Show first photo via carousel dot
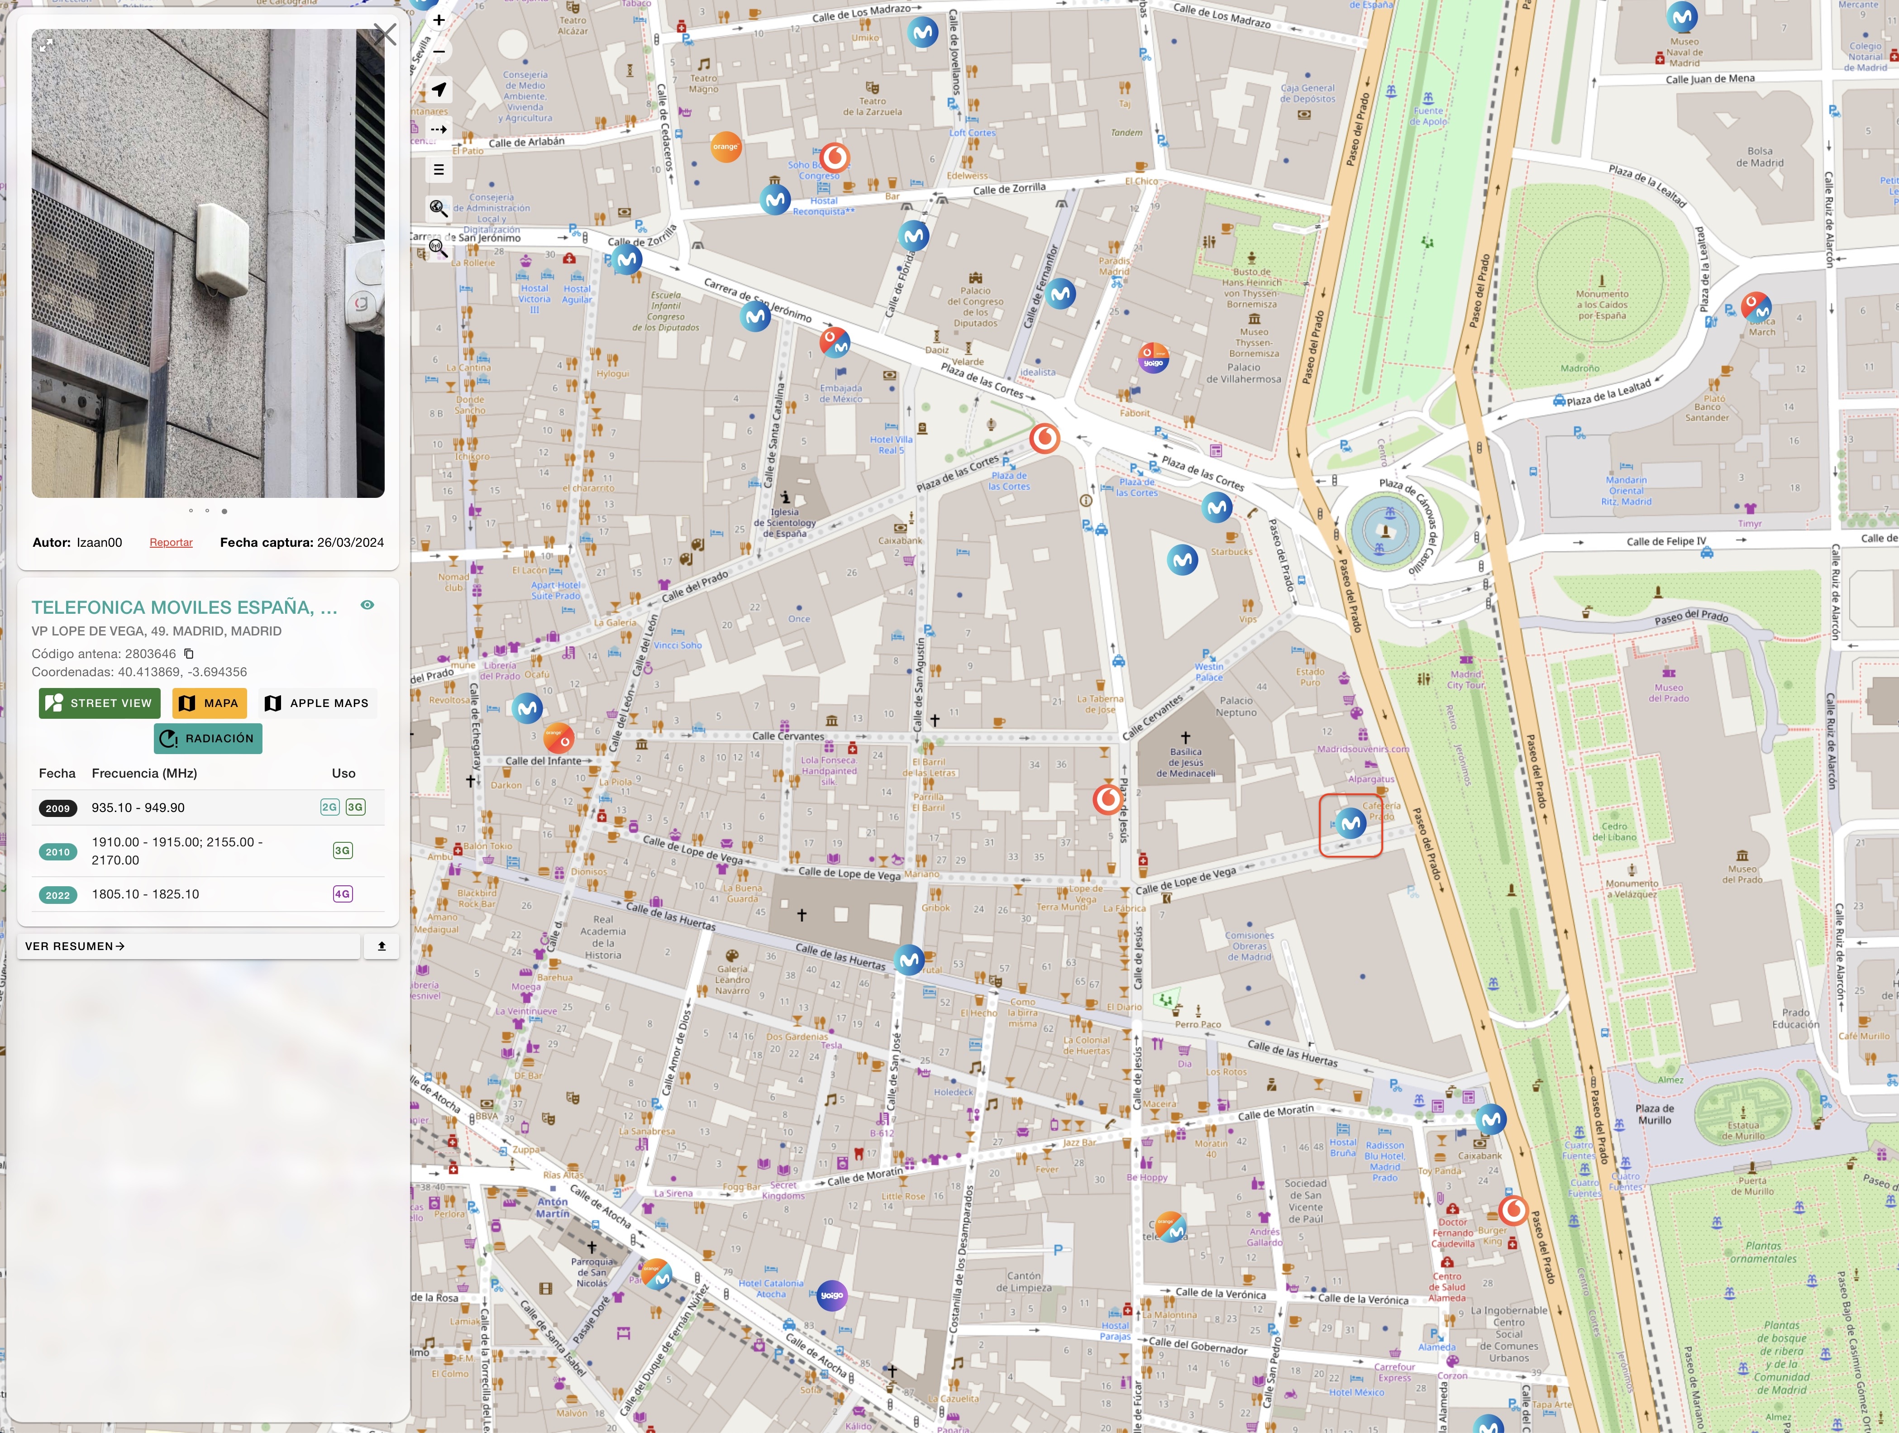Image resolution: width=1899 pixels, height=1433 pixels. pos(191,511)
